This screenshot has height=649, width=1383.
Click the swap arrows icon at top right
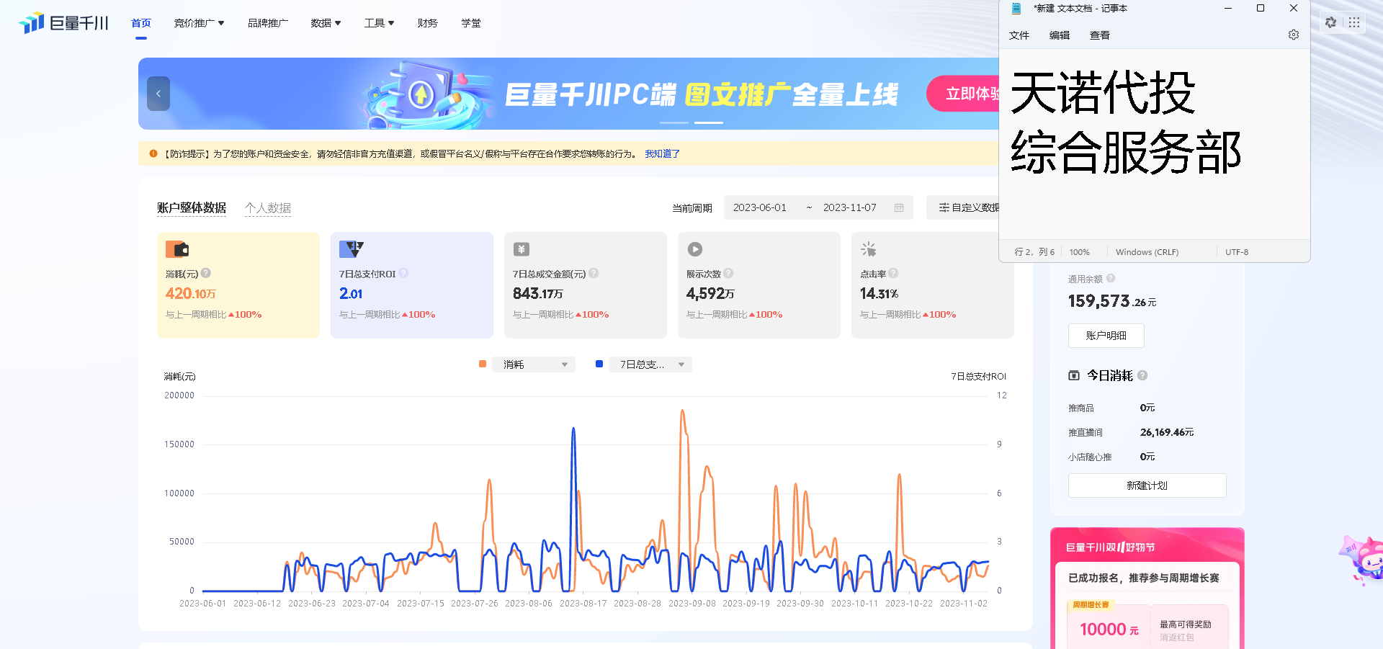point(1331,22)
